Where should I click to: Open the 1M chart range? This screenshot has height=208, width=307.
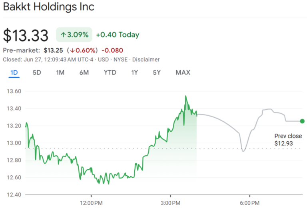[x=60, y=73]
